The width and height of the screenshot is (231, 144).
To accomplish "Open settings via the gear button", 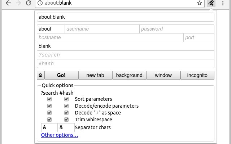I will coord(40,75).
